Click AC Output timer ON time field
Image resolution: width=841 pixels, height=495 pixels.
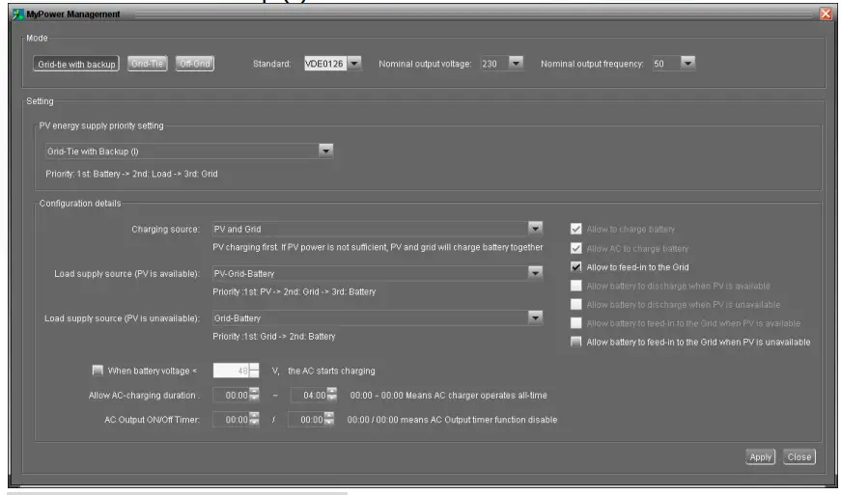pos(231,420)
